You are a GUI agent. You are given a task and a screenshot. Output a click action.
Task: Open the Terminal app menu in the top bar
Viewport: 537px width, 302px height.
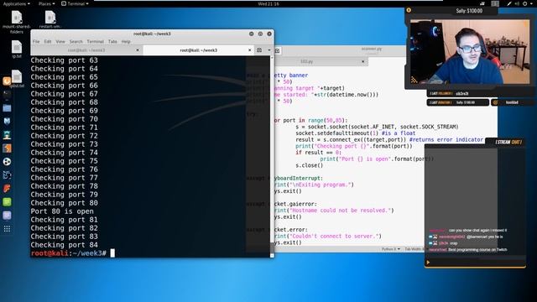tap(75, 3)
